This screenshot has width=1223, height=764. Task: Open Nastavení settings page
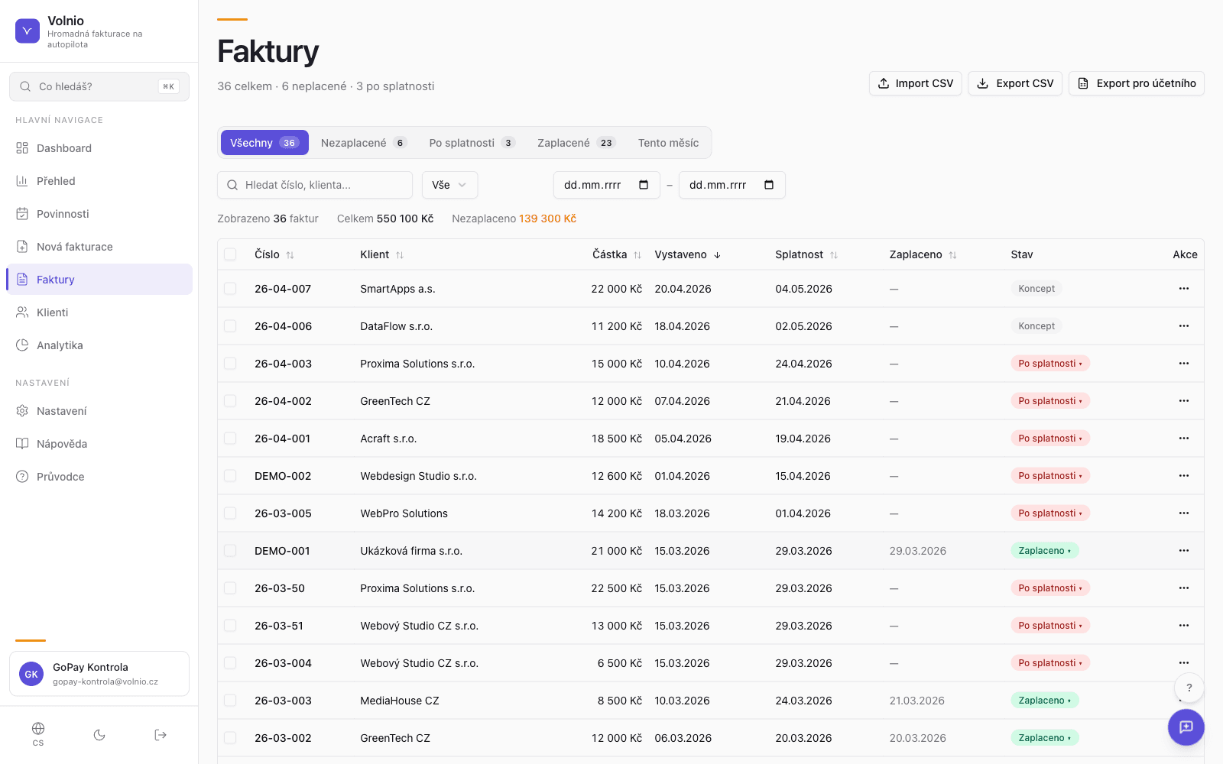coord(99,411)
